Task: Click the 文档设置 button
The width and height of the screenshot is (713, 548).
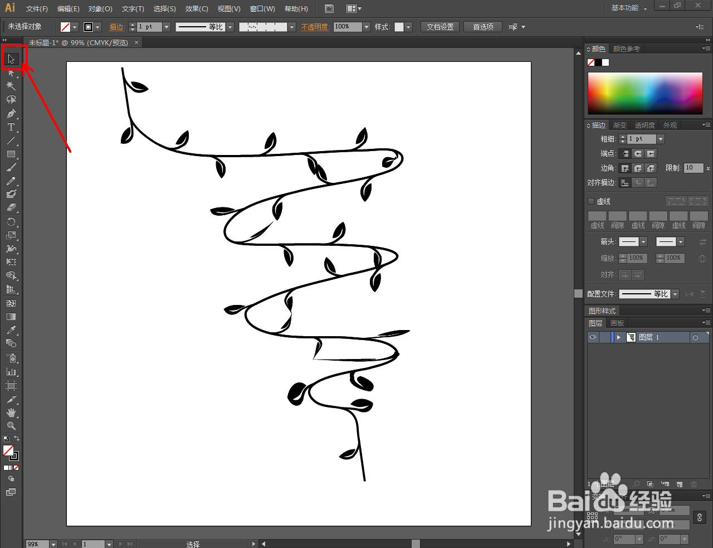Action: point(440,27)
